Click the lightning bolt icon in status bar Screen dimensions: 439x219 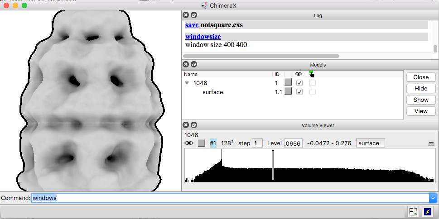tap(427, 211)
